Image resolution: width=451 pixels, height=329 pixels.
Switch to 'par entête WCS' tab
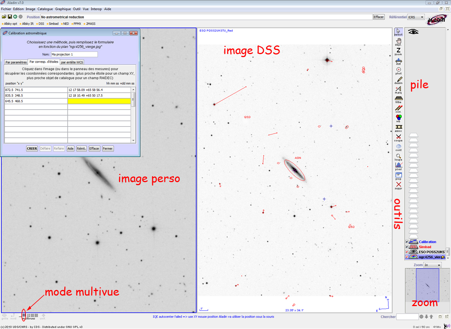(72, 62)
